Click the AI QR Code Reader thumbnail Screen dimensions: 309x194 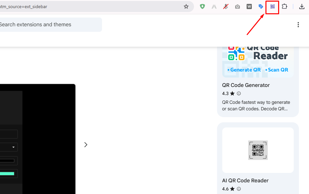pos(258,150)
